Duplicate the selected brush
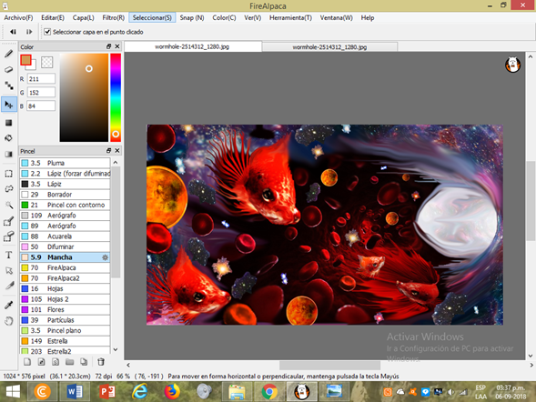The width and height of the screenshot is (536, 402). 84,362
